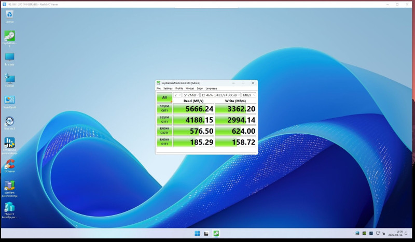The width and height of the screenshot is (415, 242).
Task: Click the empty comment field below results
Action: point(206,150)
